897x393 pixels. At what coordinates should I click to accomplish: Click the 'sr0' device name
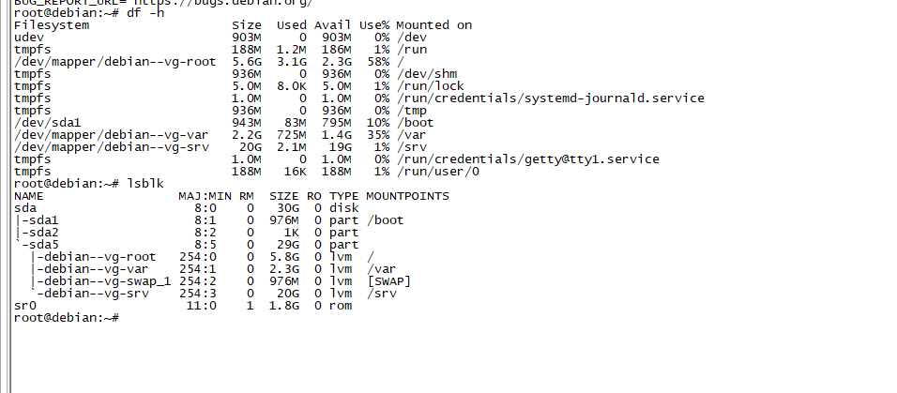25,306
